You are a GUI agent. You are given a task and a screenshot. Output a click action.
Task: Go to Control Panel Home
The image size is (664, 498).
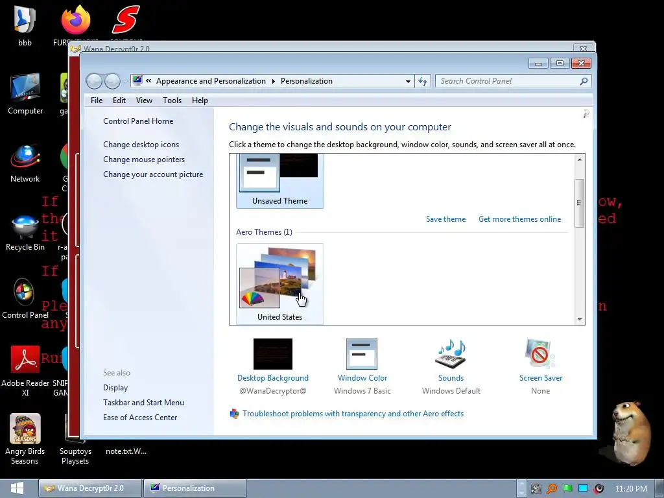pyautogui.click(x=138, y=121)
